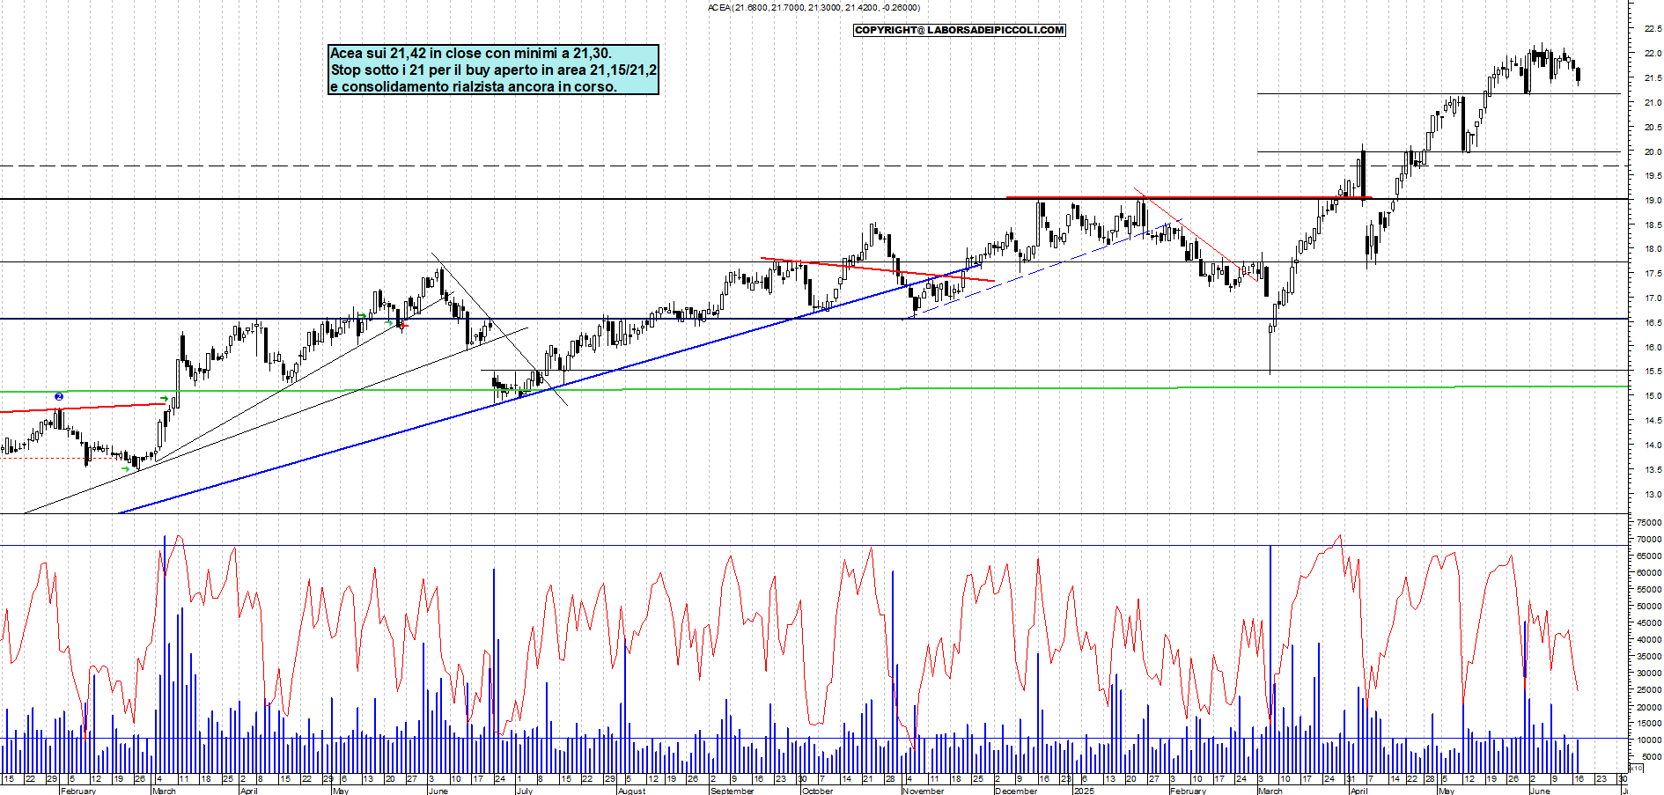Screen dimensions: 1664x795
Task: Click the 14.0 price axis label
Action: click(1653, 445)
